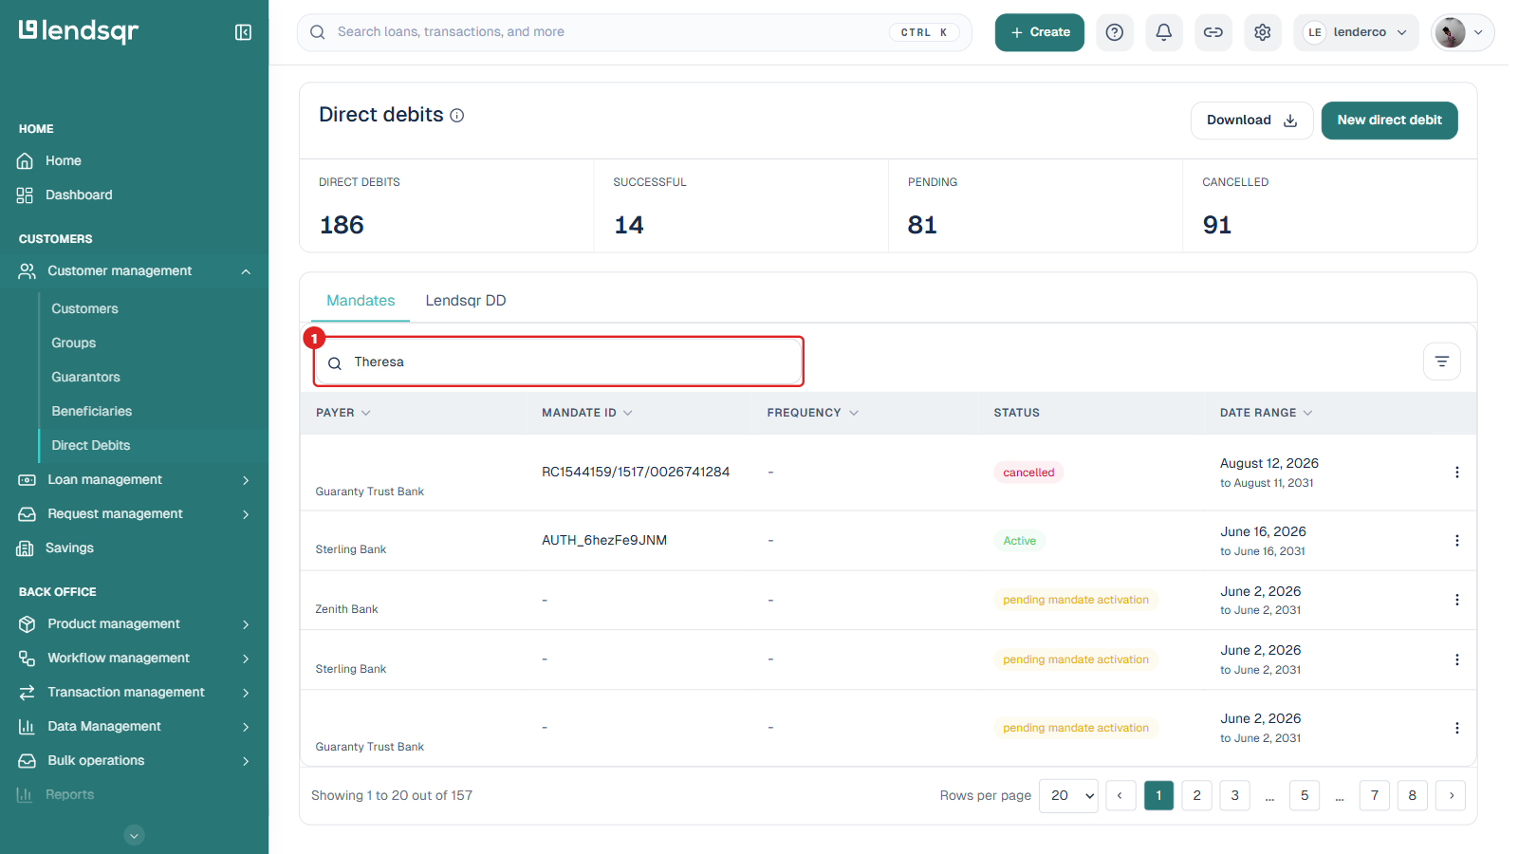
Task: Collapse Customer management section
Action: [x=134, y=271]
